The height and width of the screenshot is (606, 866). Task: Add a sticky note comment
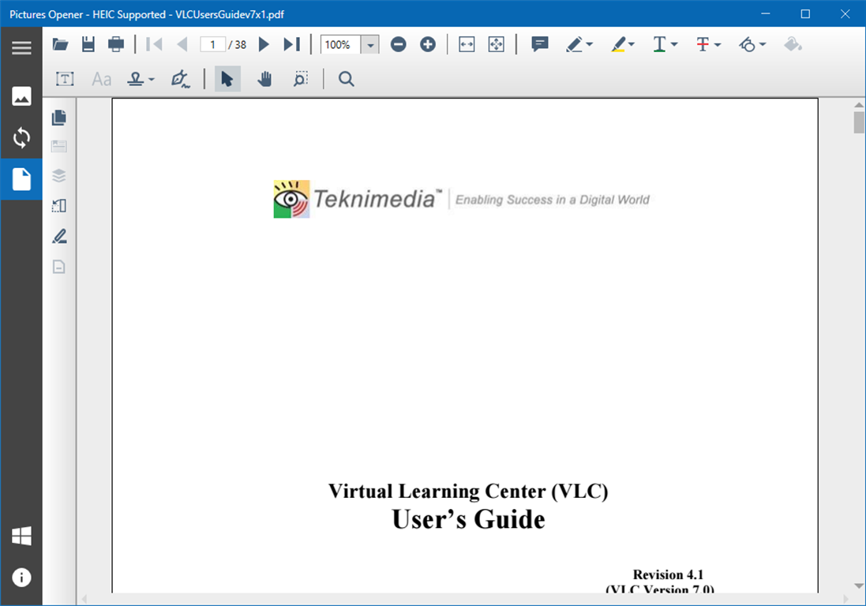(x=540, y=43)
